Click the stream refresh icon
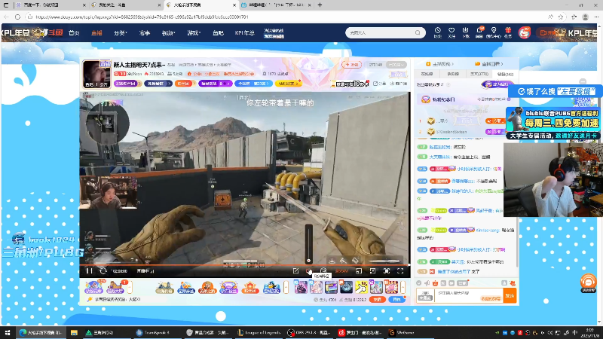This screenshot has height=339, width=603. click(x=103, y=271)
